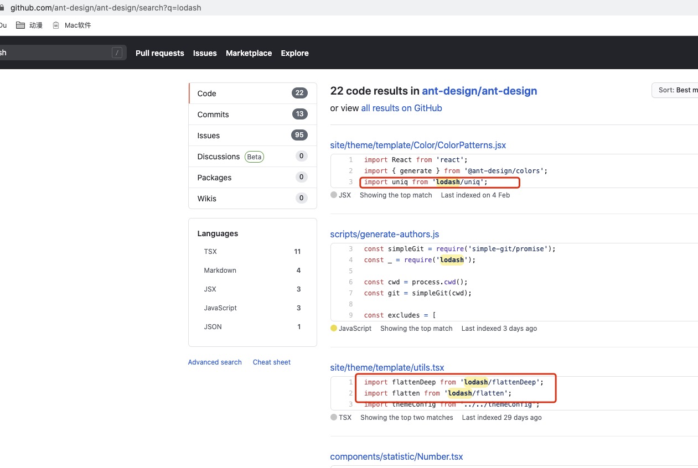This screenshot has width=698, height=468.
Task: Open Pull requests in the top navigation
Action: tap(160, 53)
